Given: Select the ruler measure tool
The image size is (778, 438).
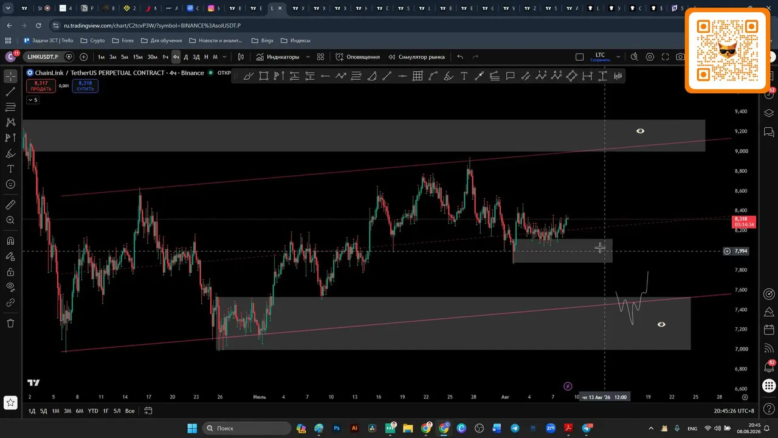Looking at the screenshot, I should point(10,205).
